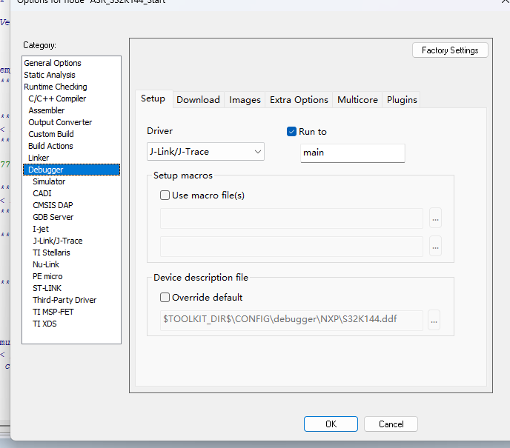Select PE micro category
Screen dimensions: 510x448
pyautogui.click(x=47, y=276)
